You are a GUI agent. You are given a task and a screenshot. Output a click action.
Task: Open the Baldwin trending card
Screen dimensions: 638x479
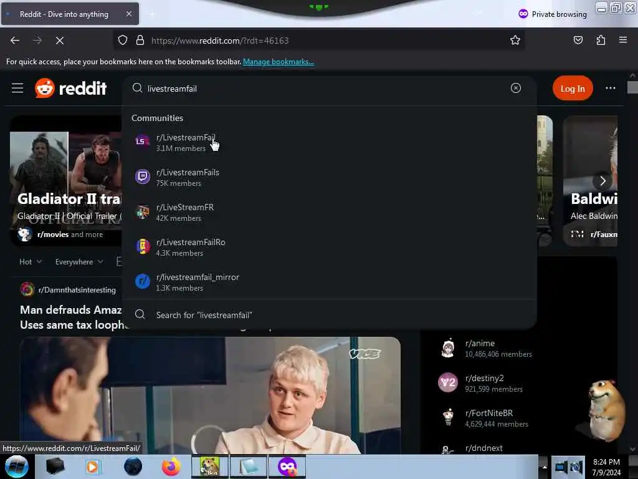[591, 181]
